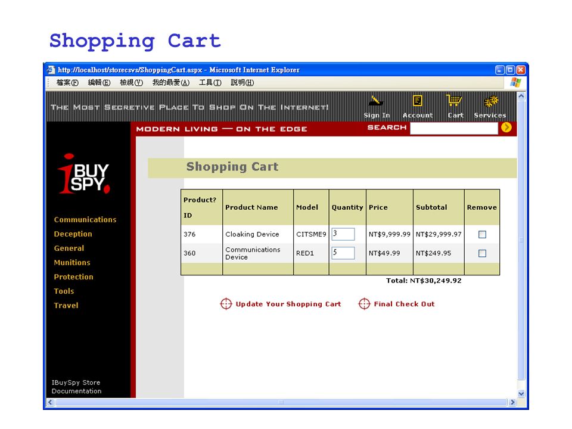Click the horizontal scrollbar left arrow

(x=50, y=402)
